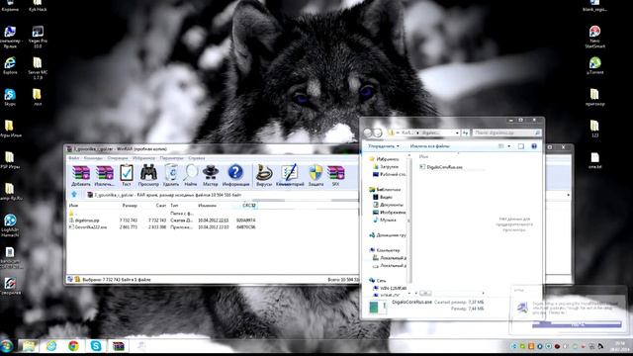Open Internet Explorer from the taskbar
633x356 pixels.
pyautogui.click(x=50, y=346)
